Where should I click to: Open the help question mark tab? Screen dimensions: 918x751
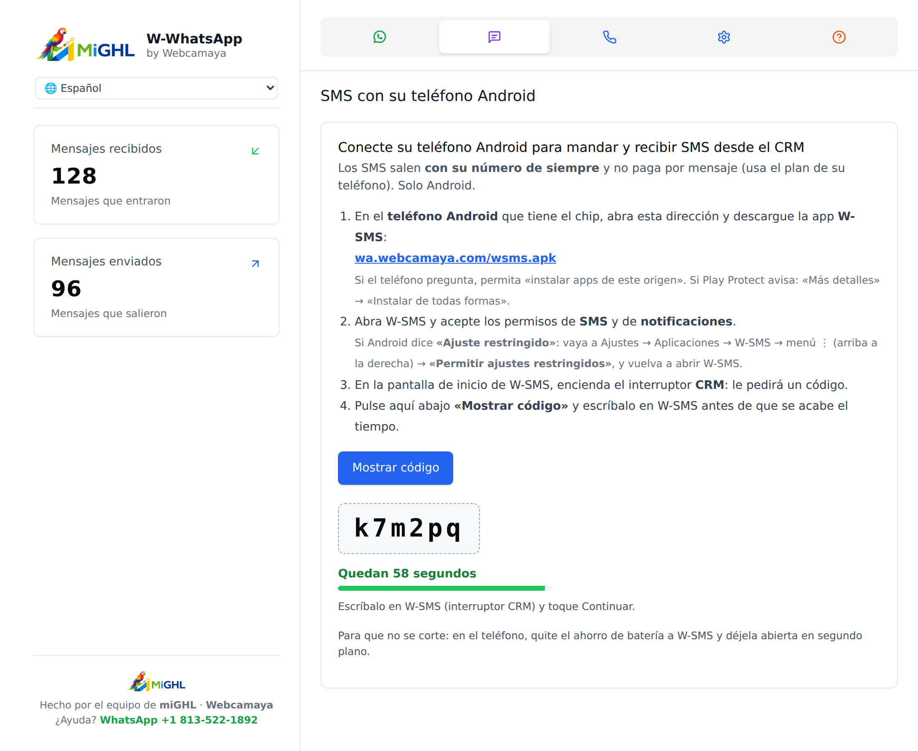pyautogui.click(x=839, y=37)
